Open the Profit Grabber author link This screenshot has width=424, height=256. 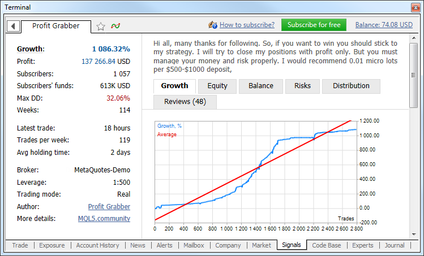click(109, 207)
